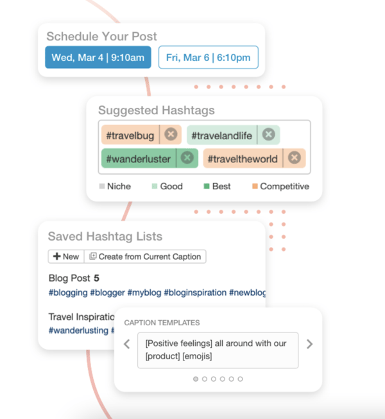Image resolution: width=385 pixels, height=419 pixels.
Task: Go to next caption template
Action: (x=310, y=345)
